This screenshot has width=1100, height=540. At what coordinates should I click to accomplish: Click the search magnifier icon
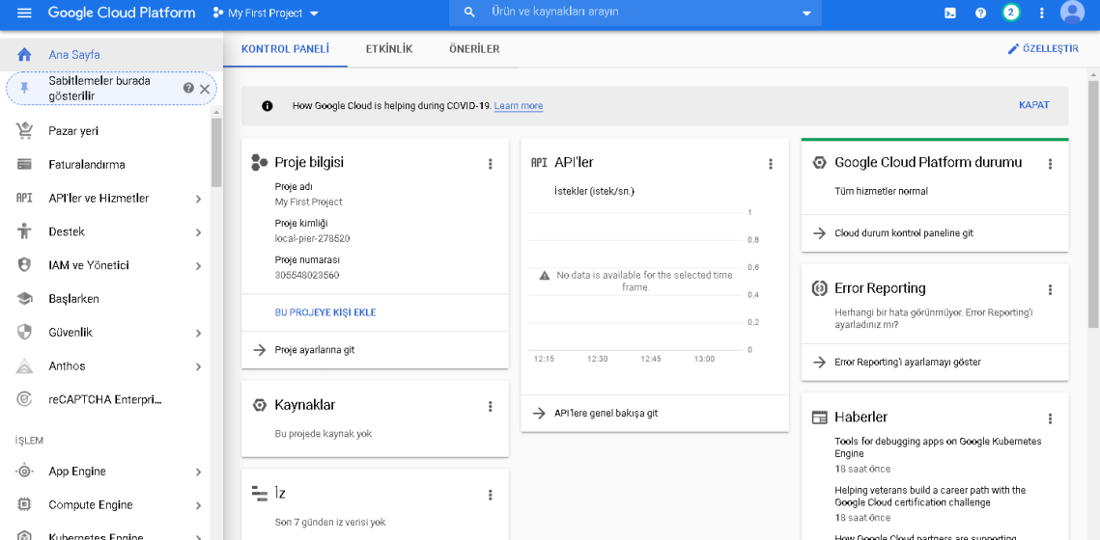(470, 13)
